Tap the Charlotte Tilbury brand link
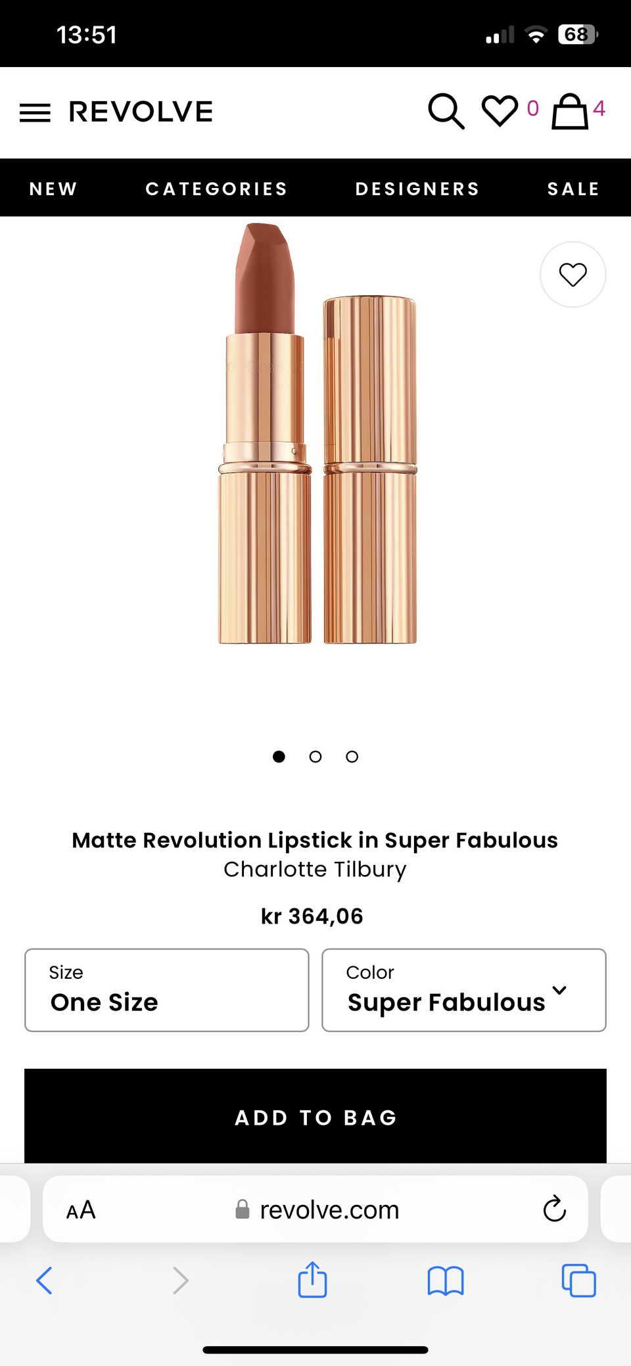Viewport: 631px width, 1366px height. pyautogui.click(x=315, y=869)
